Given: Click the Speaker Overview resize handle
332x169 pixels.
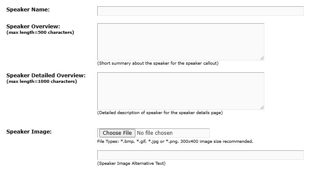Looking at the screenshot, I should 262,58.
